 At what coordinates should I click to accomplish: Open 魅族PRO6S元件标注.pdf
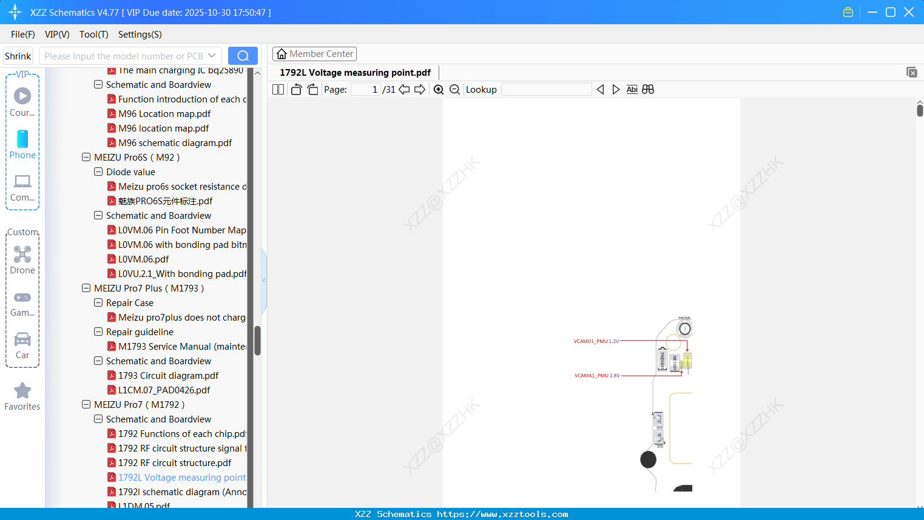pyautogui.click(x=165, y=201)
